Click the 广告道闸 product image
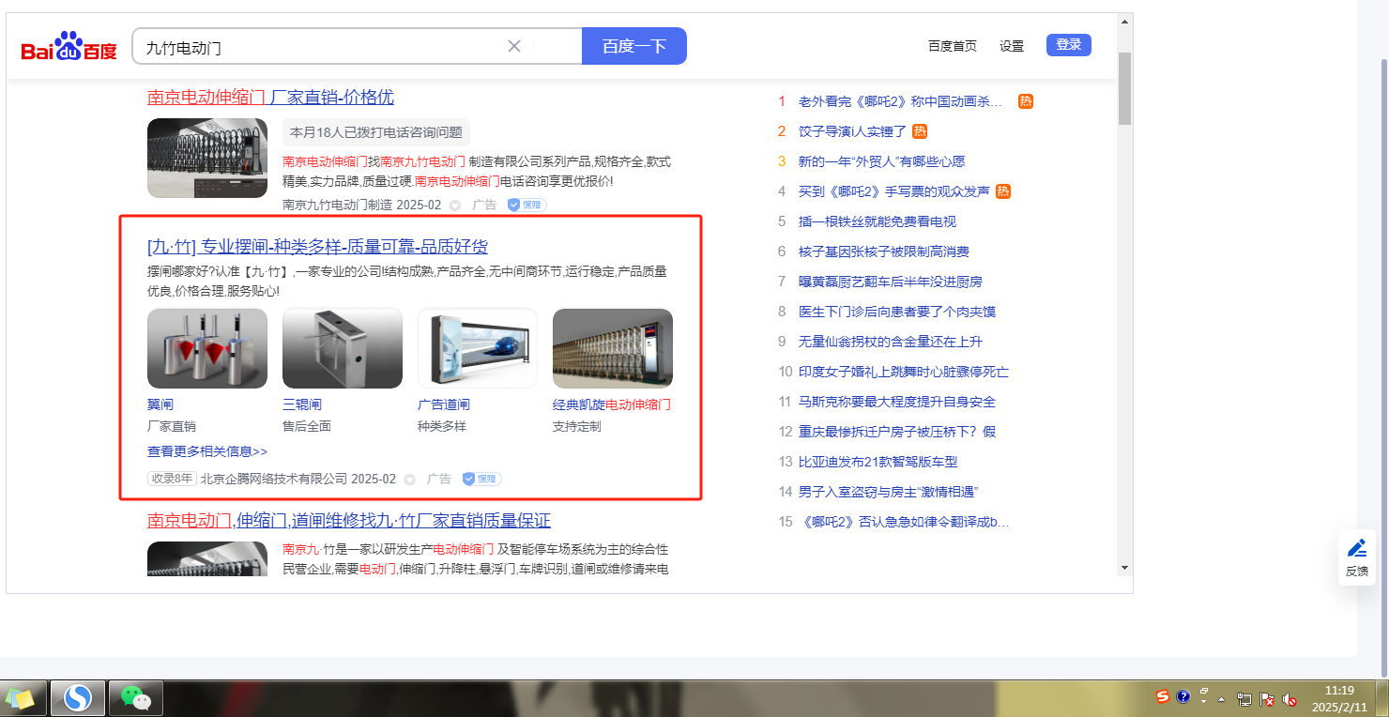 coord(478,348)
